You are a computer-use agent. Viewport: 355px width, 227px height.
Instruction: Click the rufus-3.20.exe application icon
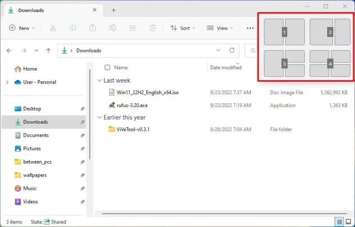click(112, 105)
